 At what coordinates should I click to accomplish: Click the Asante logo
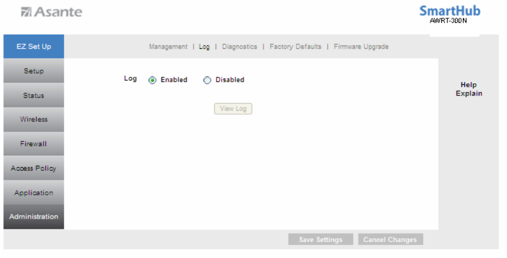51,12
